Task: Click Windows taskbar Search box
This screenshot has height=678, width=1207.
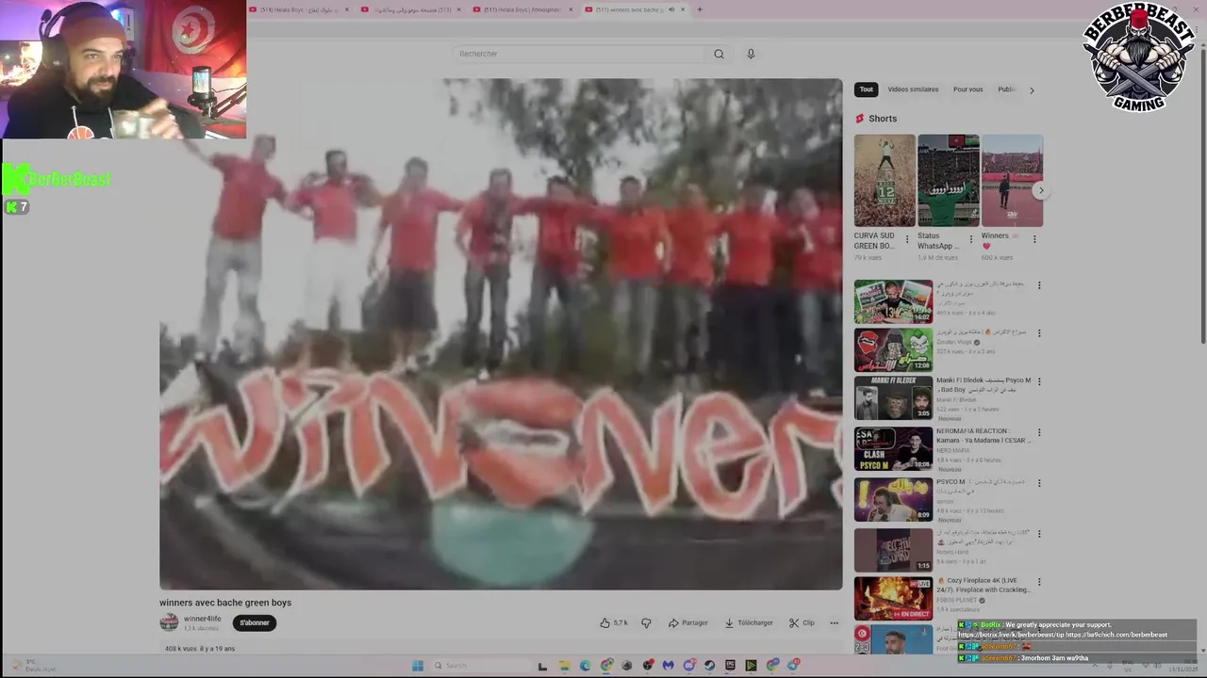Action: pyautogui.click(x=481, y=665)
